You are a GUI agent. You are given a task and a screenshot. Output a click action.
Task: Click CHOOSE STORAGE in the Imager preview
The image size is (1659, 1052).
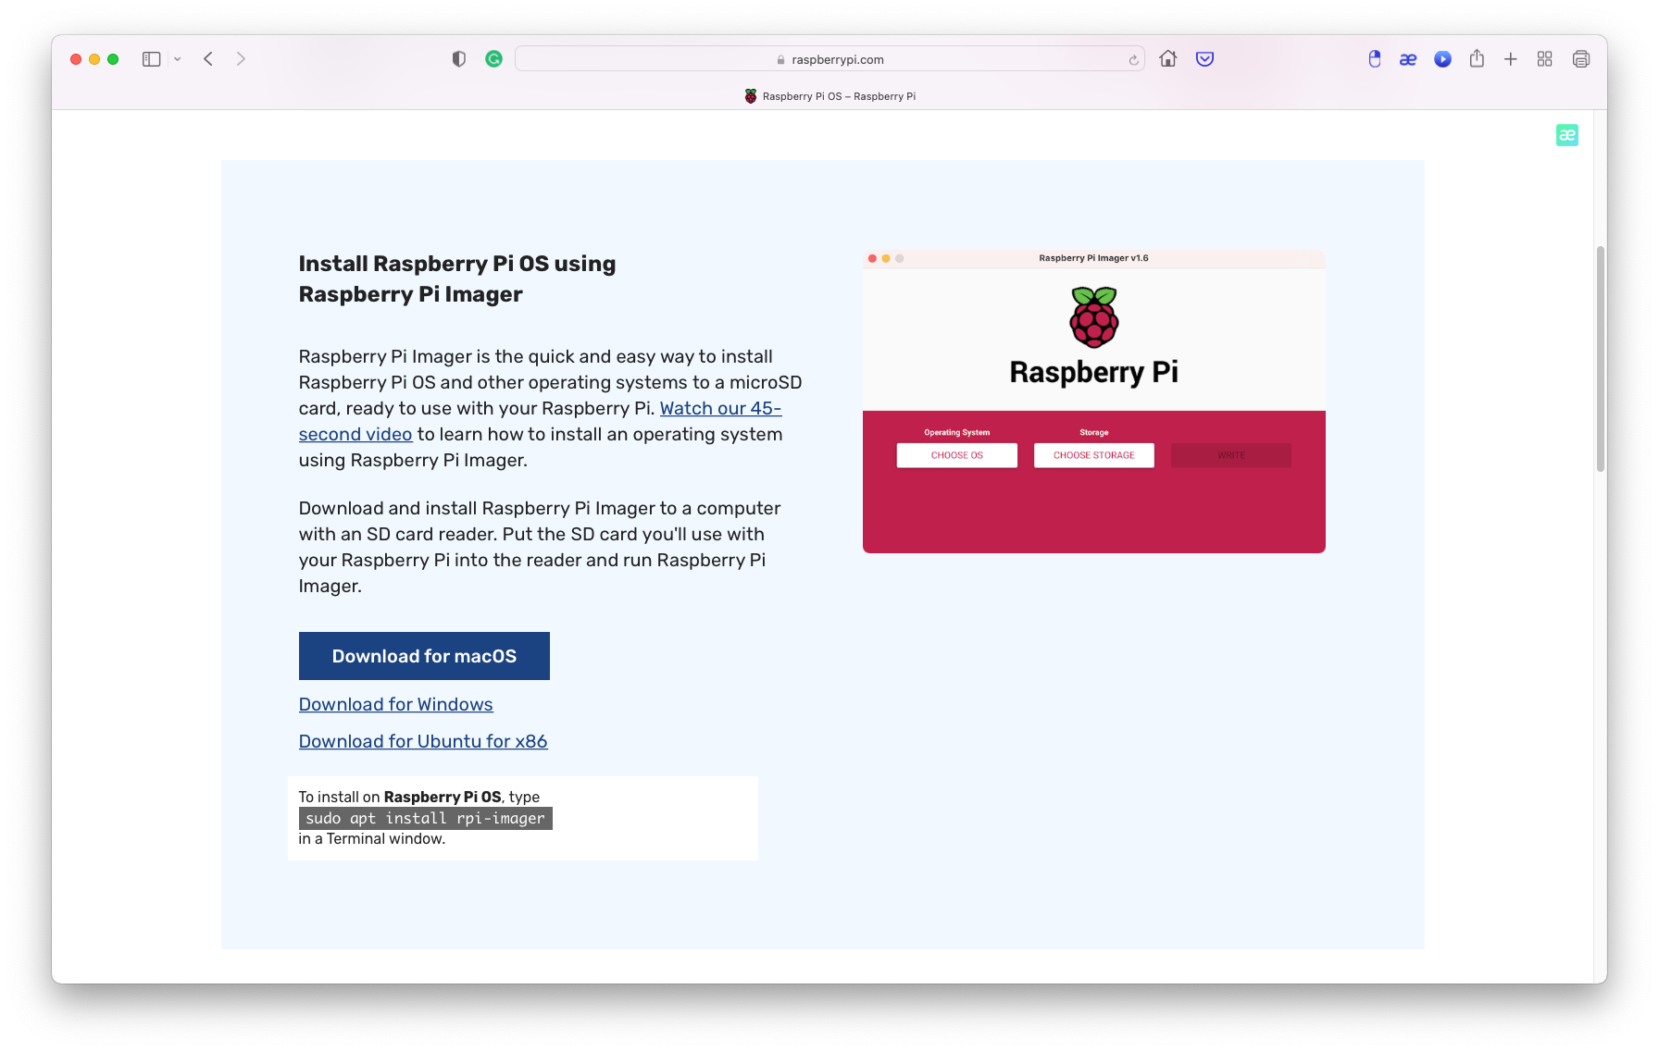click(x=1093, y=455)
